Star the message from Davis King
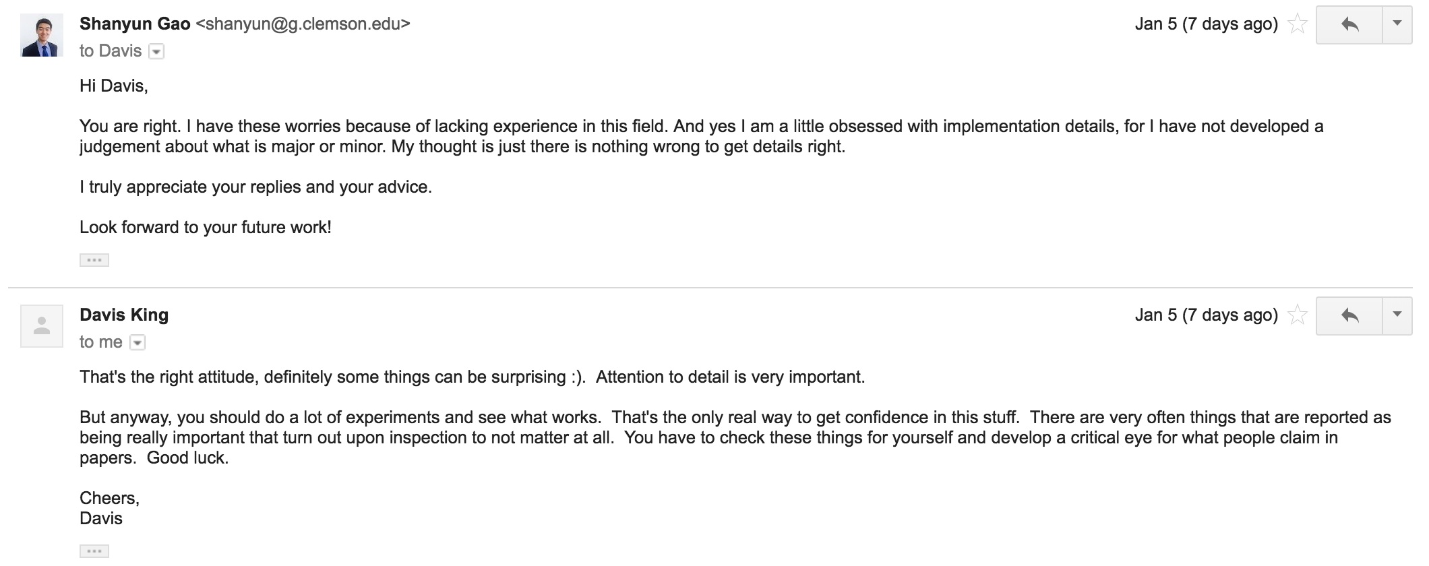 coord(1298,315)
